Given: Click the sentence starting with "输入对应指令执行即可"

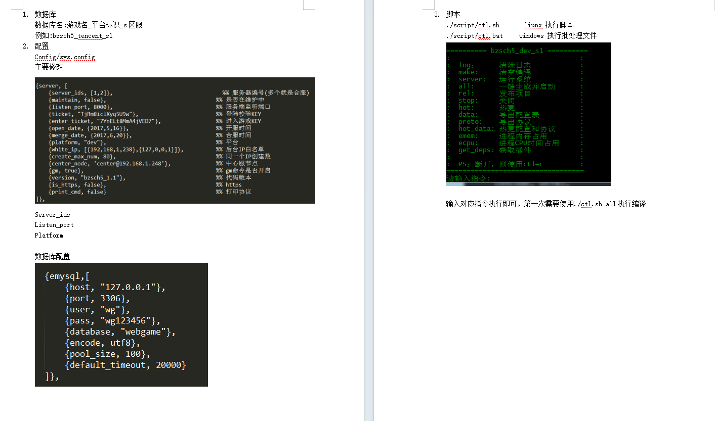Looking at the screenshot, I should point(545,204).
